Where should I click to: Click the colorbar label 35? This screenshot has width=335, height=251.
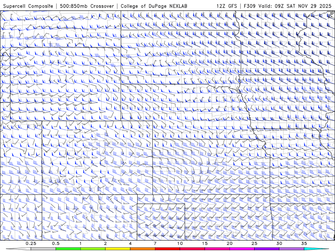point(304,243)
